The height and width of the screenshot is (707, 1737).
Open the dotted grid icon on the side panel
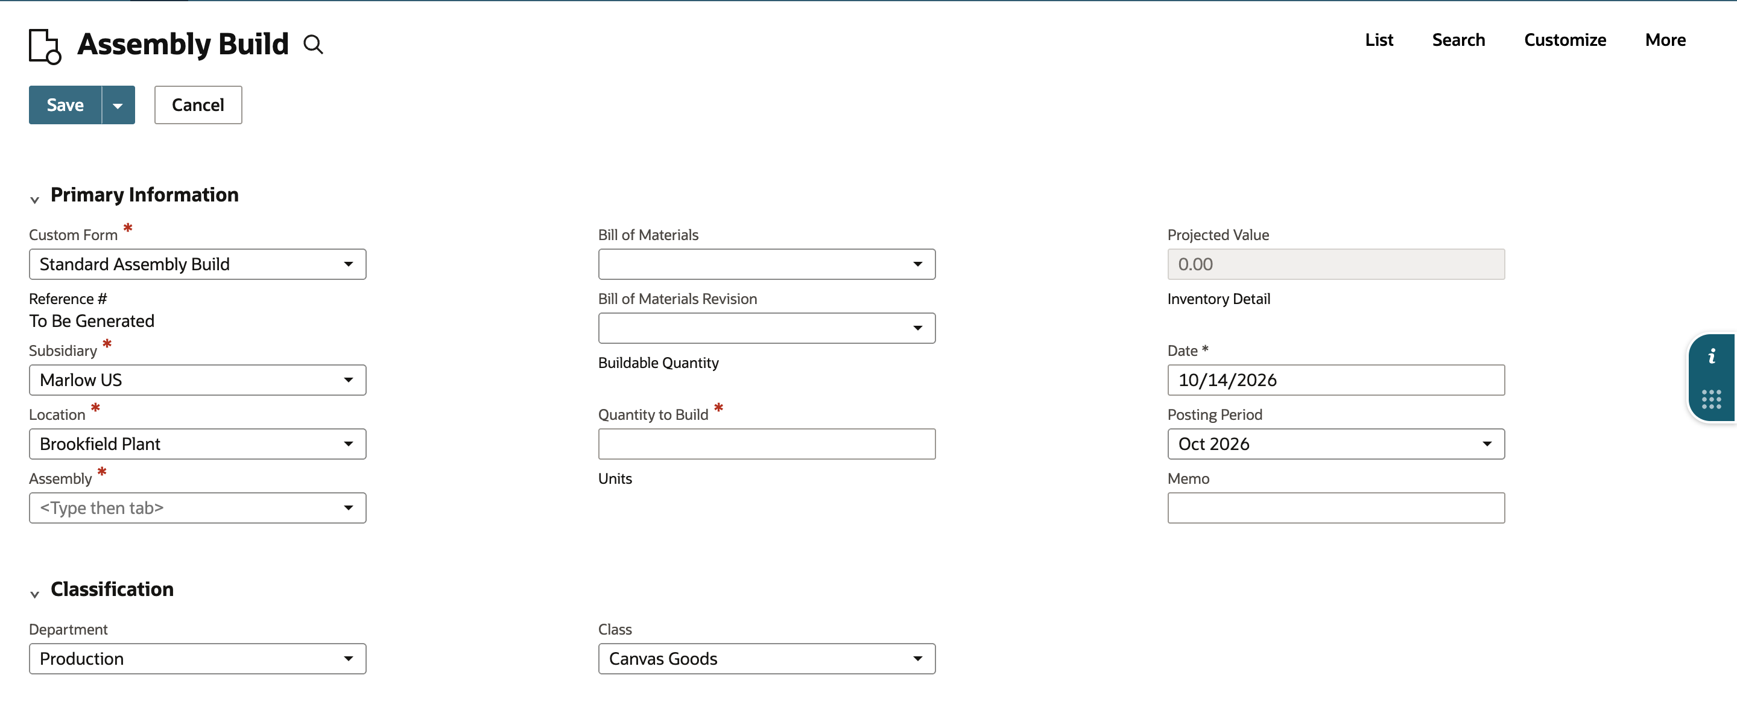[x=1712, y=399]
